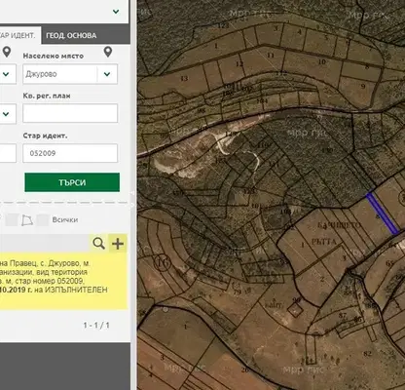Tick the Всички checkbox
This screenshot has height=390, width=405.
(42, 220)
